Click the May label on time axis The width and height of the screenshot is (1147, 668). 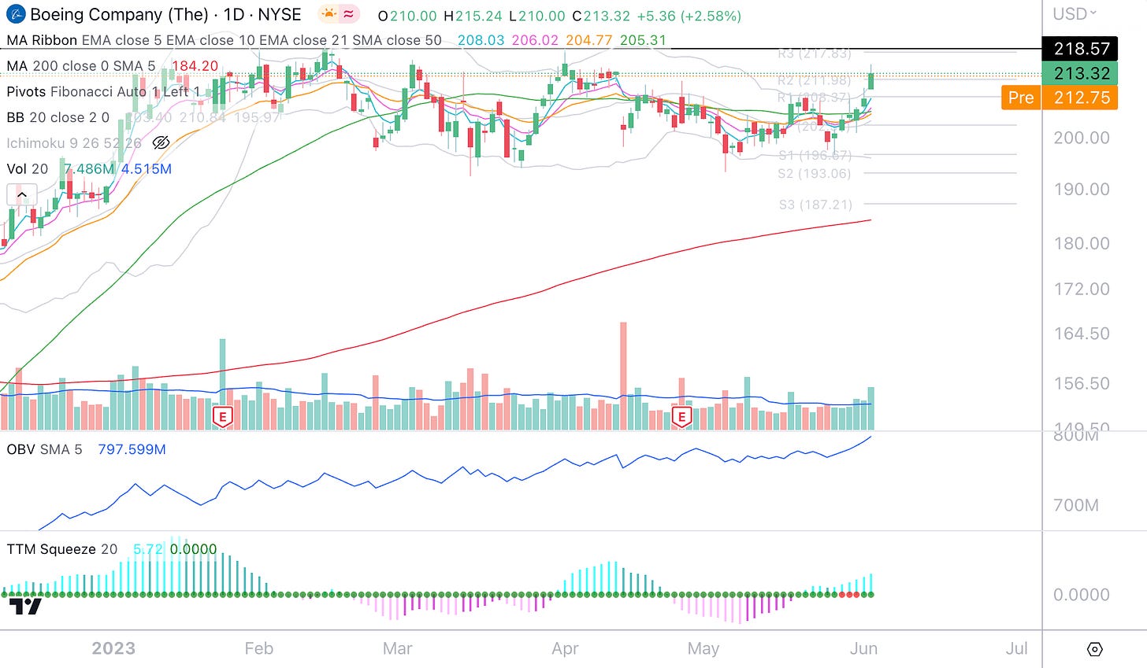coord(703,648)
